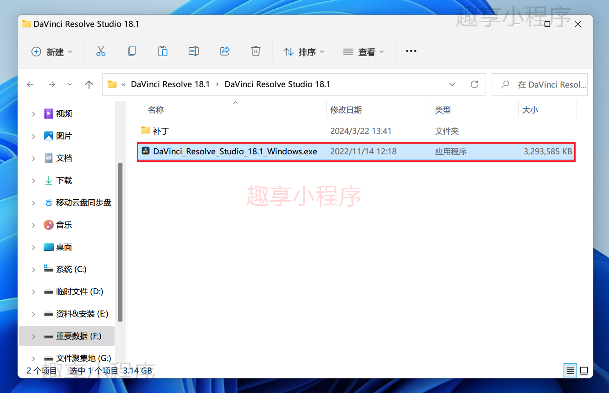Click the 大小 column header
Screen dimensions: 609x393
pos(530,110)
